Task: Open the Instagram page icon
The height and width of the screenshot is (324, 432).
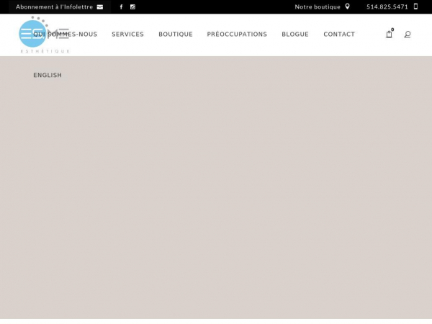Action: [x=132, y=7]
